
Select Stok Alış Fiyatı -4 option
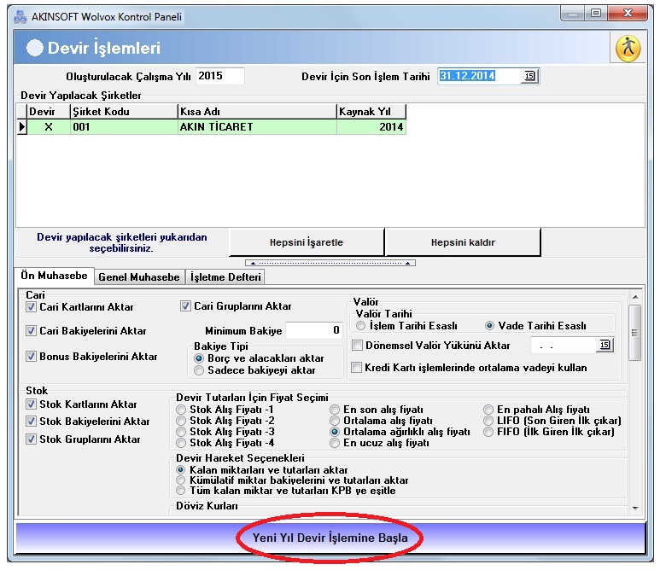click(181, 443)
